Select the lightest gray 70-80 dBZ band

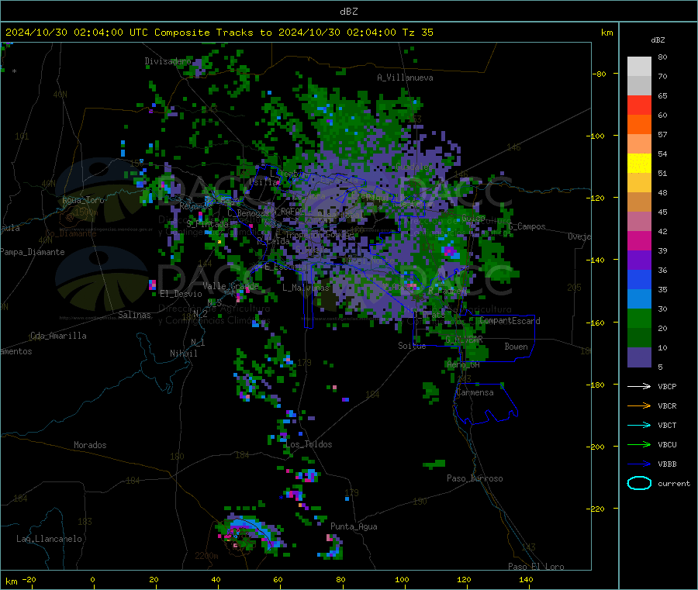639,67
